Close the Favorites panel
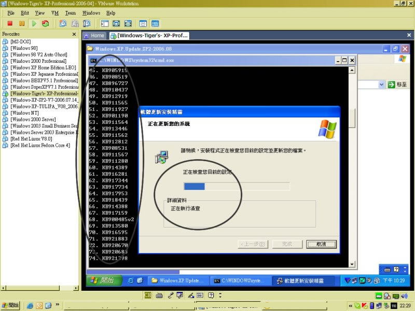 (74, 34)
